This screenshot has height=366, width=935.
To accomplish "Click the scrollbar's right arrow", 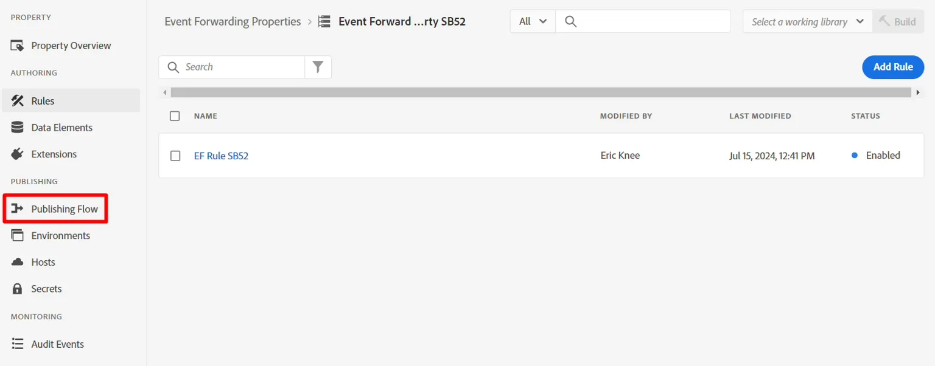I will 918,92.
